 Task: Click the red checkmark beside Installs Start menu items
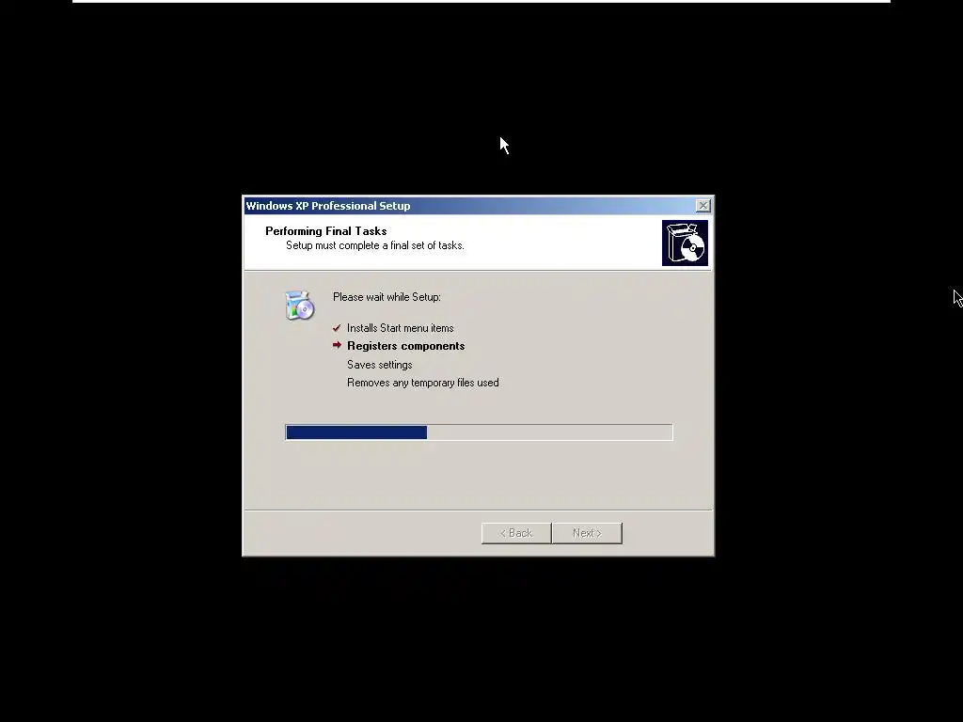[x=337, y=328]
